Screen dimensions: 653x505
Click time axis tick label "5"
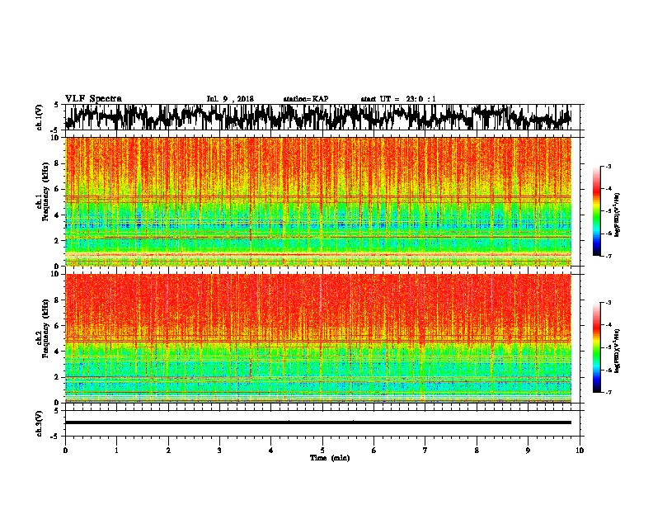tap(322, 451)
